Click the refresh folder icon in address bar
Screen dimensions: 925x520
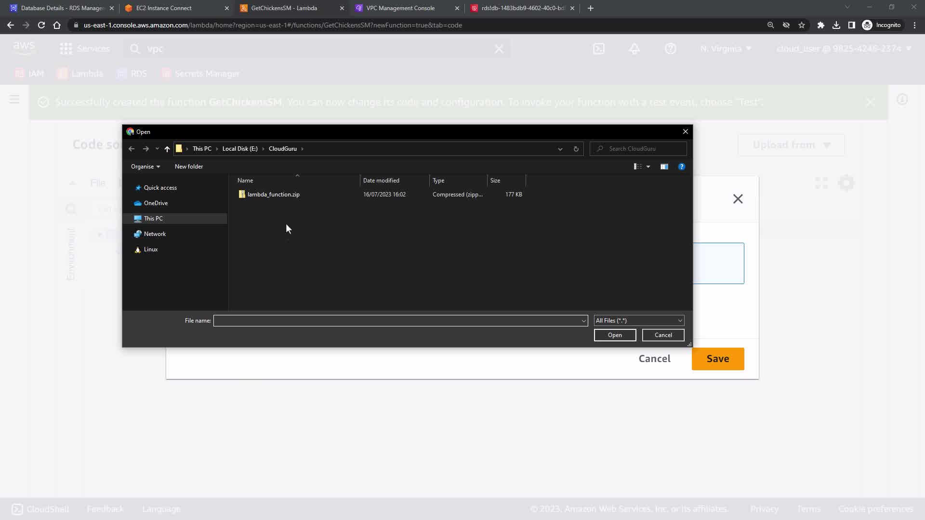point(576,149)
